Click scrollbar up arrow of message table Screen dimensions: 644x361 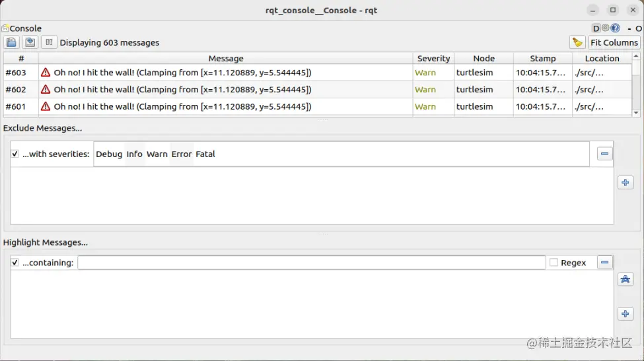pyautogui.click(x=636, y=56)
